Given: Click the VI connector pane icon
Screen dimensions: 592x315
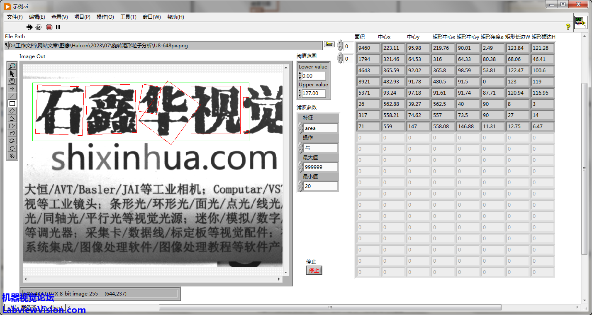Looking at the screenshot, I should 580,22.
